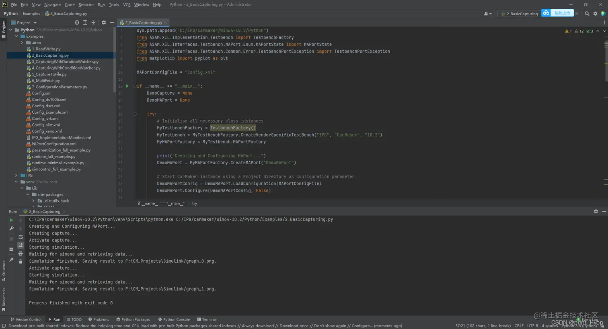Screen dimensions: 608x329
Task: Click expand all icon in Project panel
Action: pos(85,22)
